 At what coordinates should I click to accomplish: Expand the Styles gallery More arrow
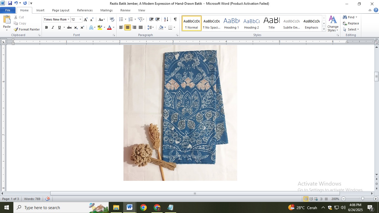pyautogui.click(x=324, y=29)
